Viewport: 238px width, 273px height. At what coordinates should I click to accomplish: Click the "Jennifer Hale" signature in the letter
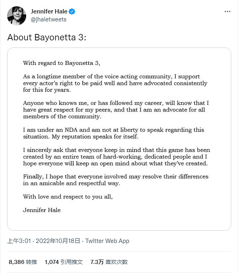pos(42,210)
